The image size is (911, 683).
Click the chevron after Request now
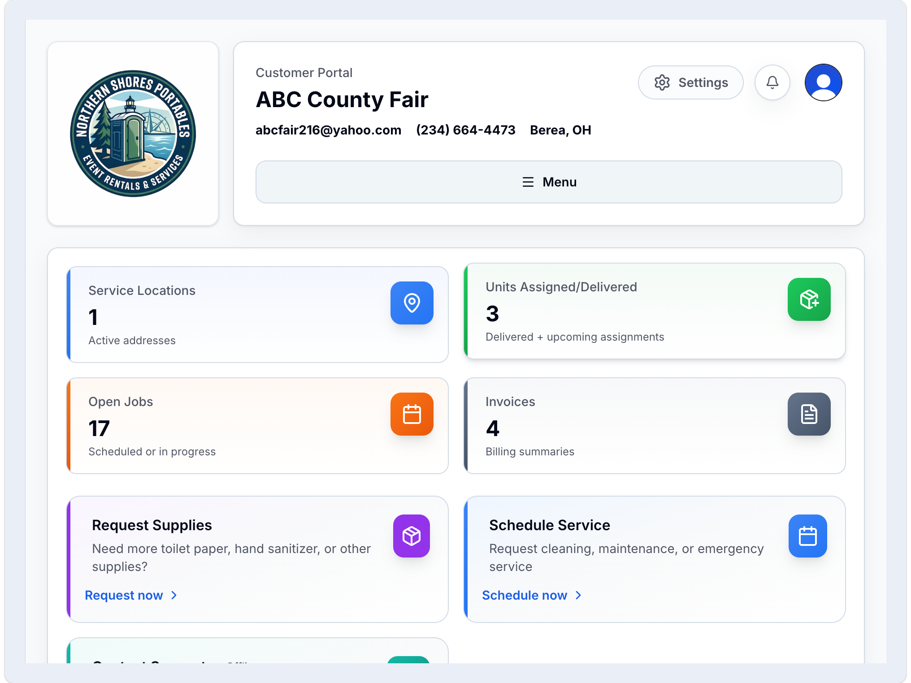(174, 595)
